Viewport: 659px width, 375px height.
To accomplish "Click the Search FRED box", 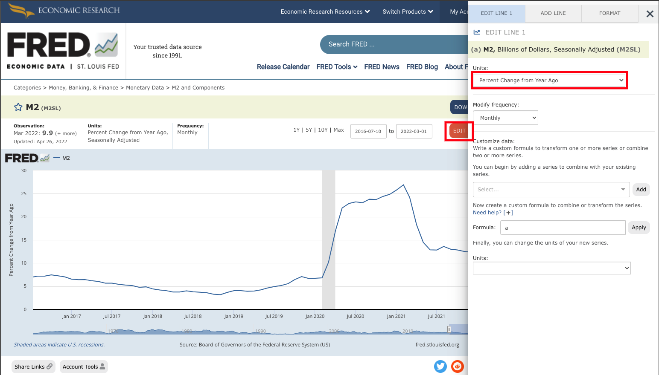I will click(394, 44).
